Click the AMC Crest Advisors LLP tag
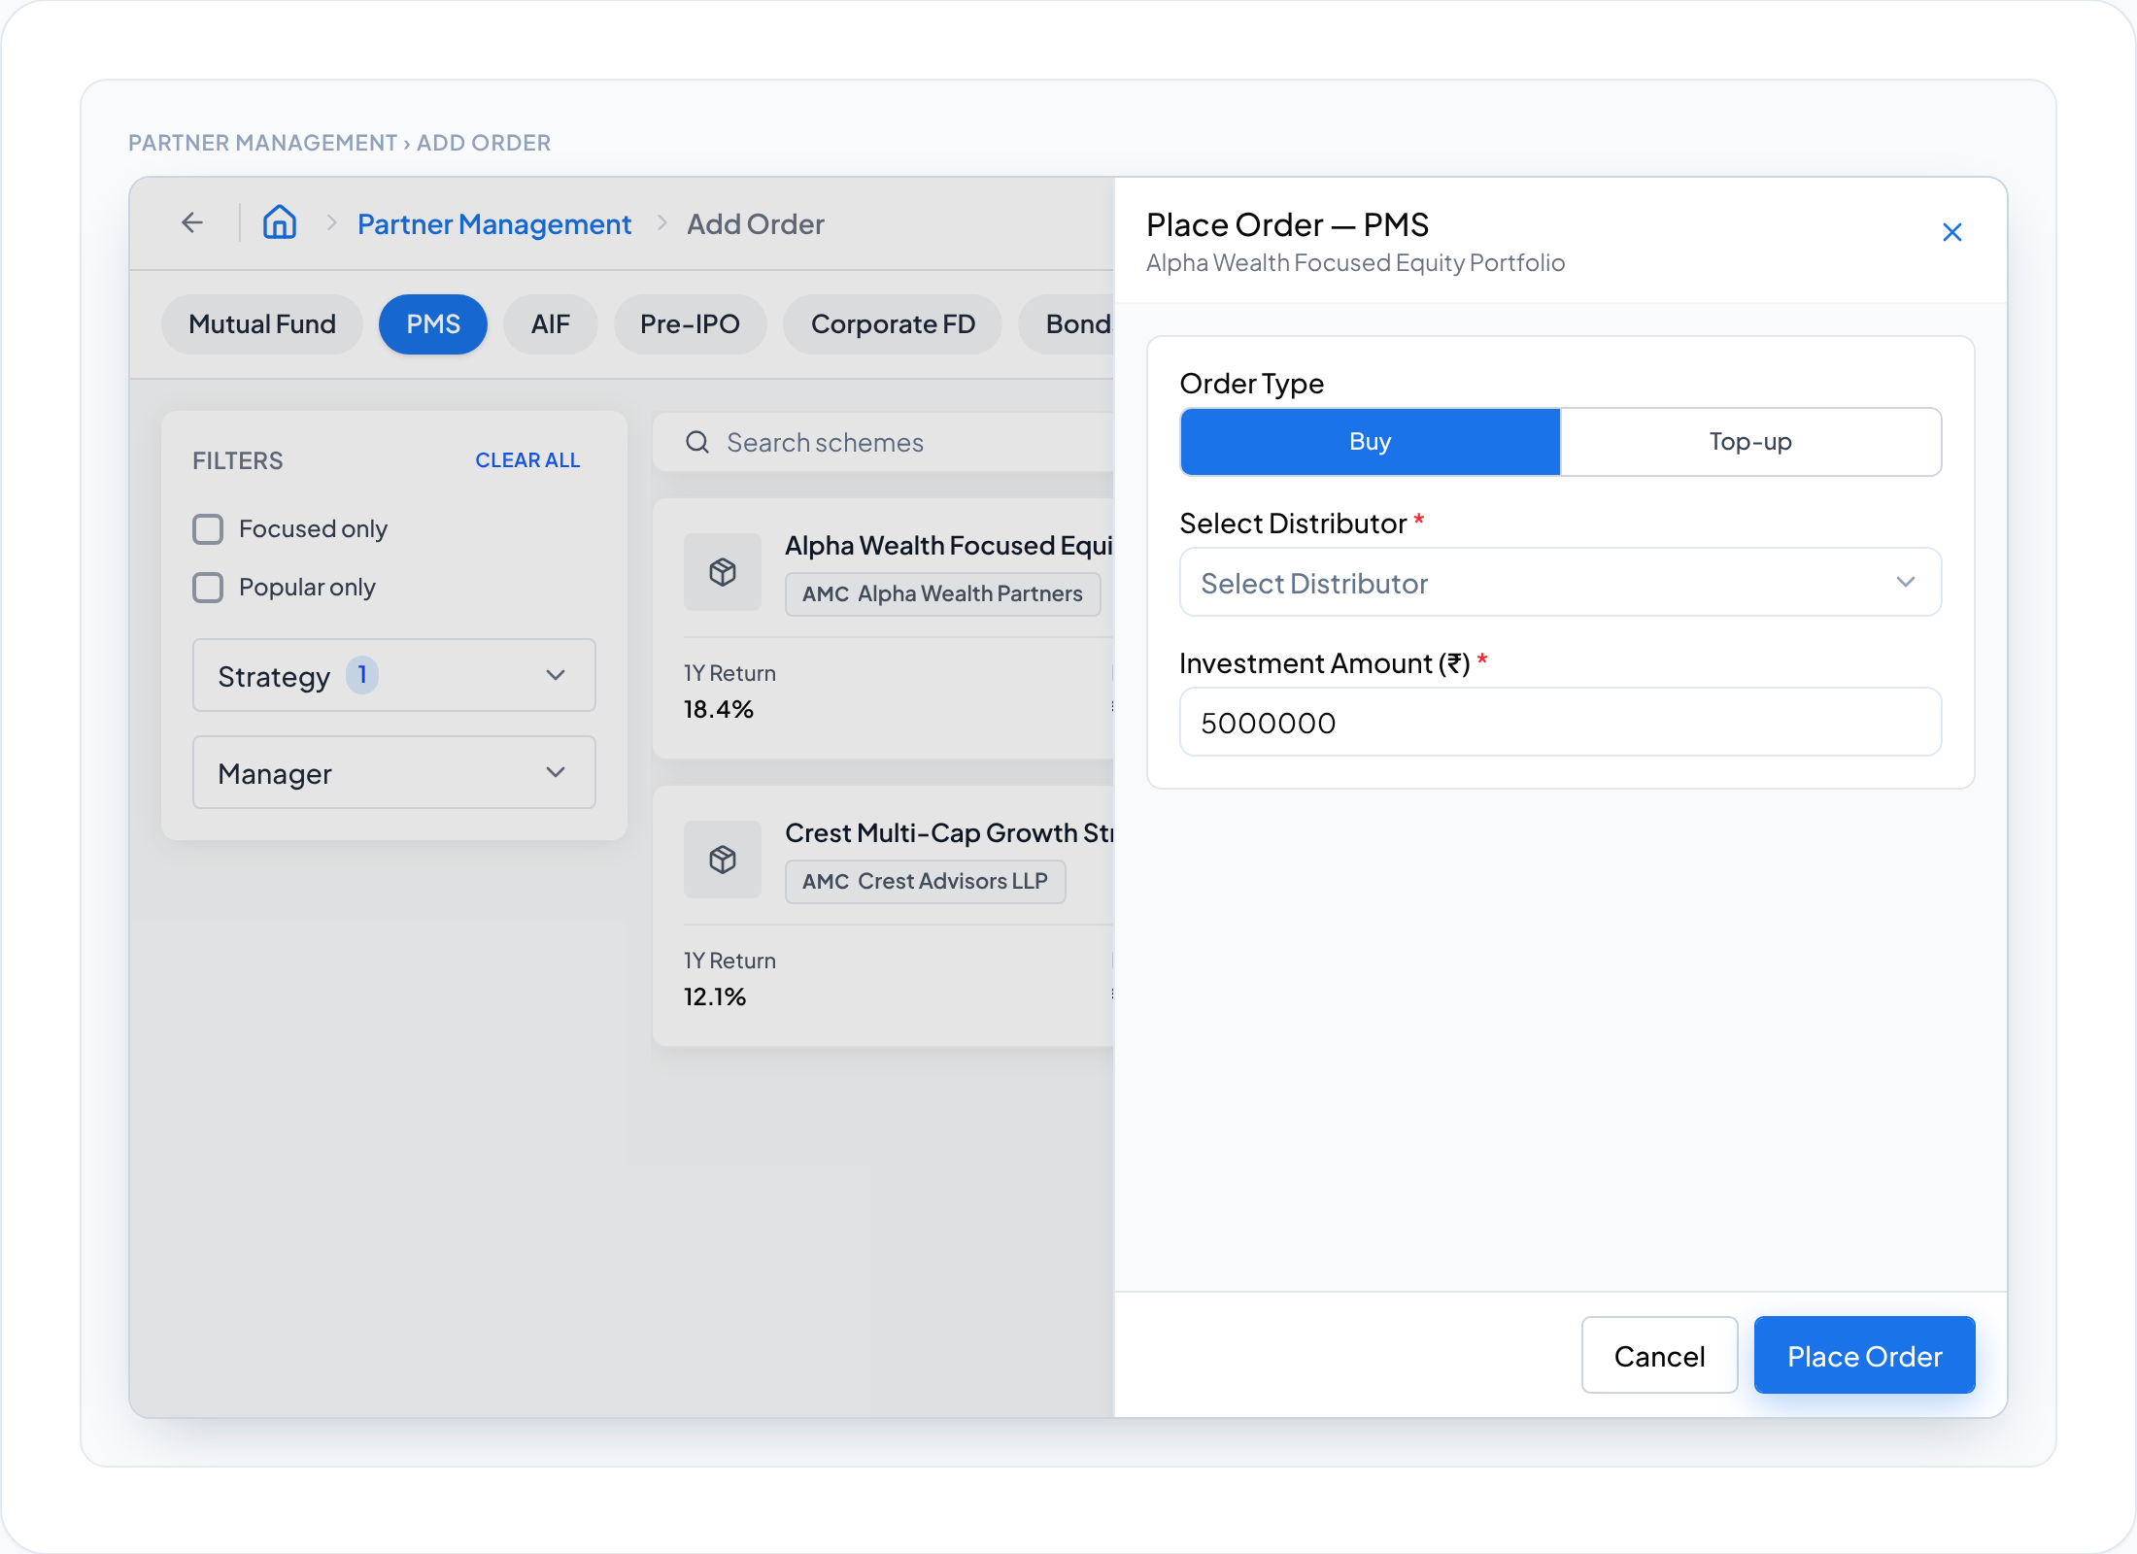2137x1554 pixels. click(925, 882)
